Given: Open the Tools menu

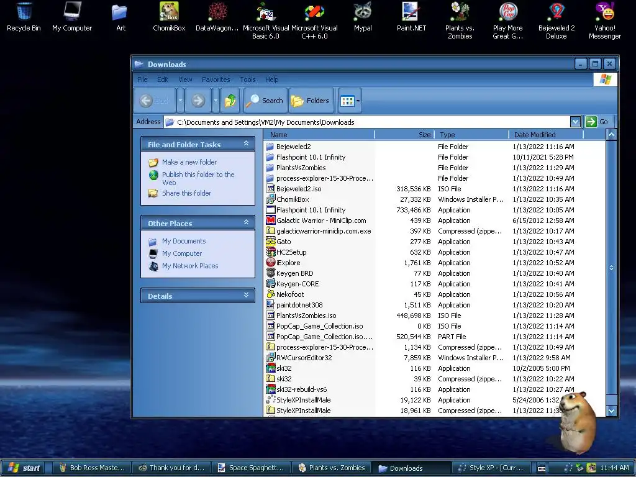Looking at the screenshot, I should 247,79.
